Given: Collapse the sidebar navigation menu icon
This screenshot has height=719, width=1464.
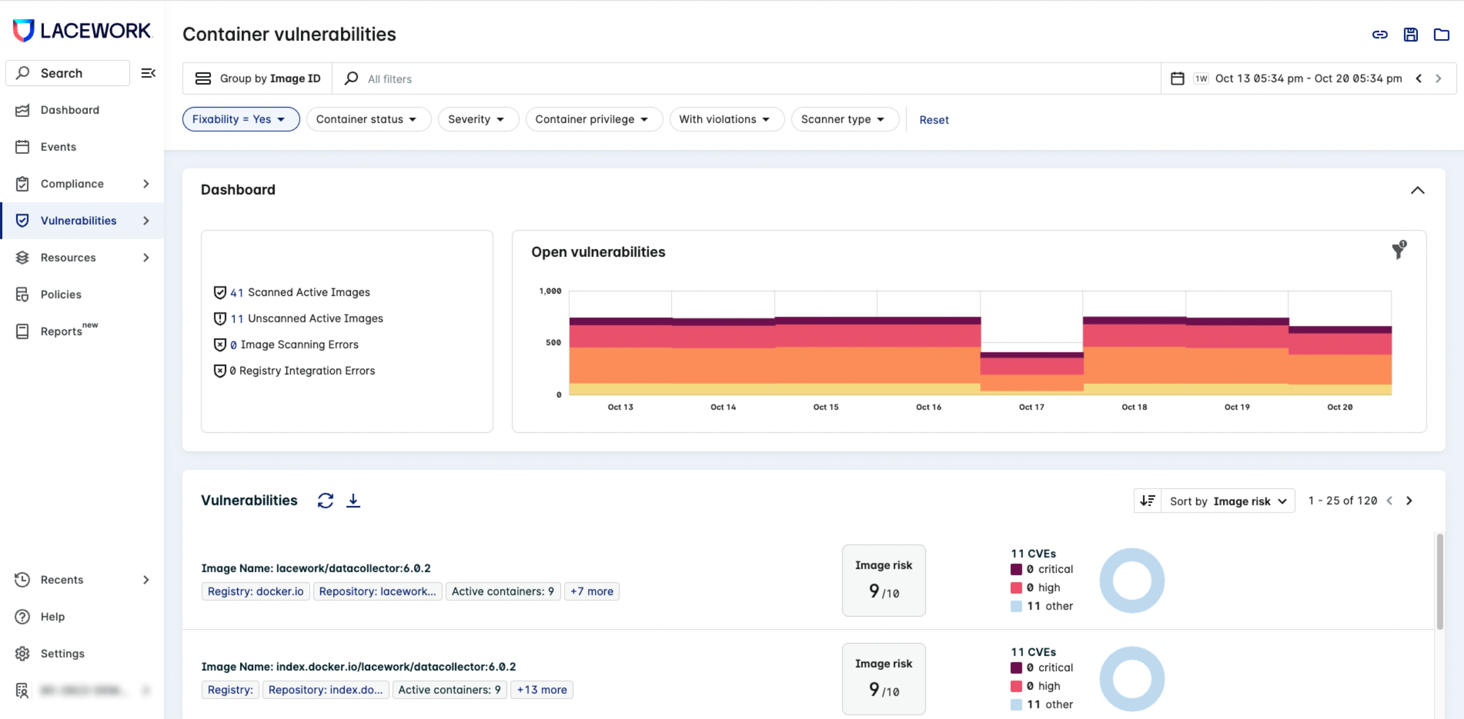Looking at the screenshot, I should [x=148, y=73].
